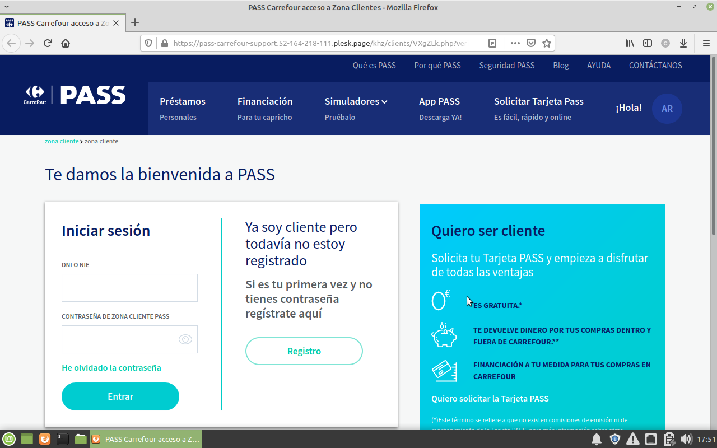This screenshot has width=717, height=448.
Task: Click He olvidado la contraseña link
Action: pyautogui.click(x=111, y=368)
